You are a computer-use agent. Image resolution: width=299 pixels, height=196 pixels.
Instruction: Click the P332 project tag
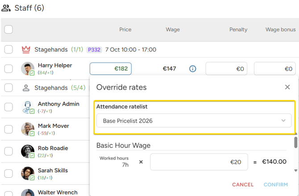pyautogui.click(x=94, y=49)
